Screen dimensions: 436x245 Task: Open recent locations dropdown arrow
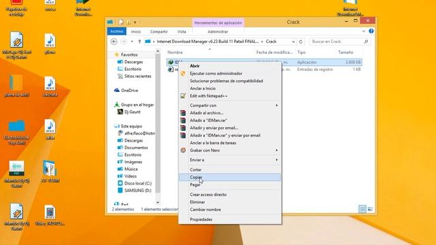131,42
